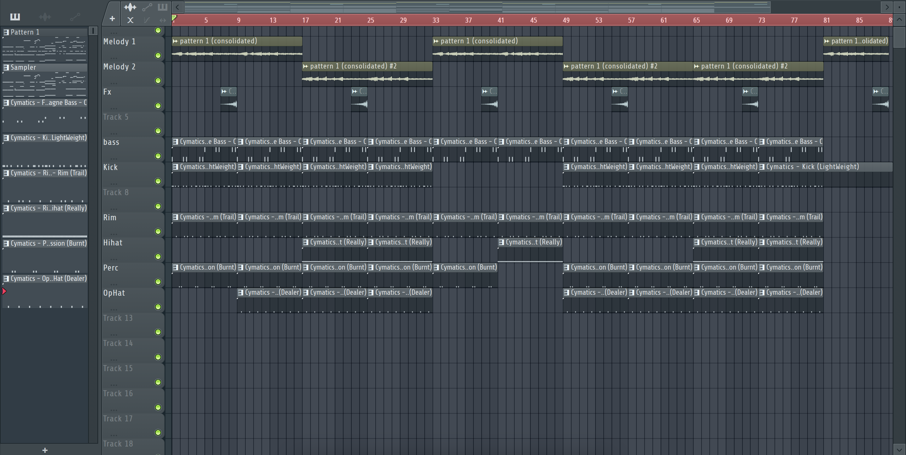Click the green playhead marker at bar 1
The height and width of the screenshot is (455, 906).
coord(174,18)
